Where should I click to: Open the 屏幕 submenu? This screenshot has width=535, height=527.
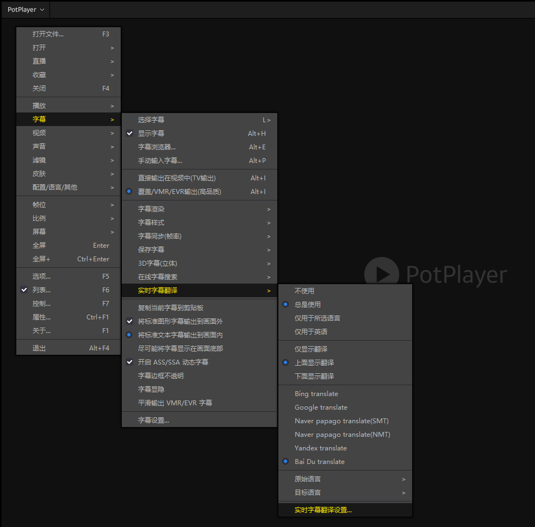[69, 232]
